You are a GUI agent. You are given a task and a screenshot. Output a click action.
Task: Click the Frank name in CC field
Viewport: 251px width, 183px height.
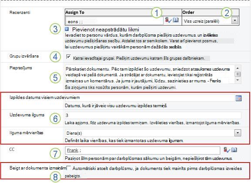[x=73, y=150]
